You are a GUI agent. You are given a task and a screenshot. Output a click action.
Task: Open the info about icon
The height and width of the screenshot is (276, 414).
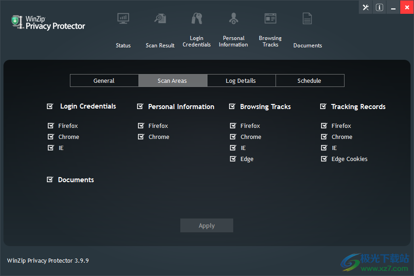coord(379,7)
